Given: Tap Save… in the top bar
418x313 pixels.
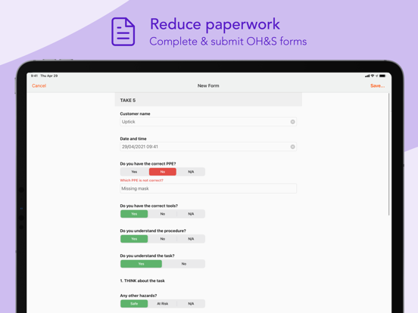Looking at the screenshot, I should tap(377, 85).
